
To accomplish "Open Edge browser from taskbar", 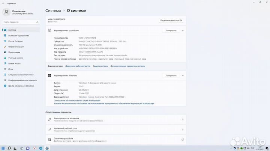I will (21, 148).
